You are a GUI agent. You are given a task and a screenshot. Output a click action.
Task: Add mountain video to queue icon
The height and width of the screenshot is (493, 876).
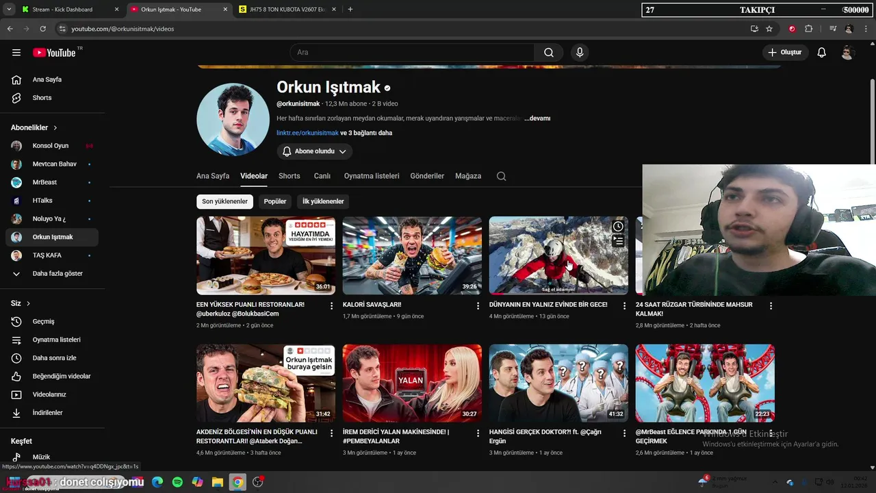[x=618, y=241]
